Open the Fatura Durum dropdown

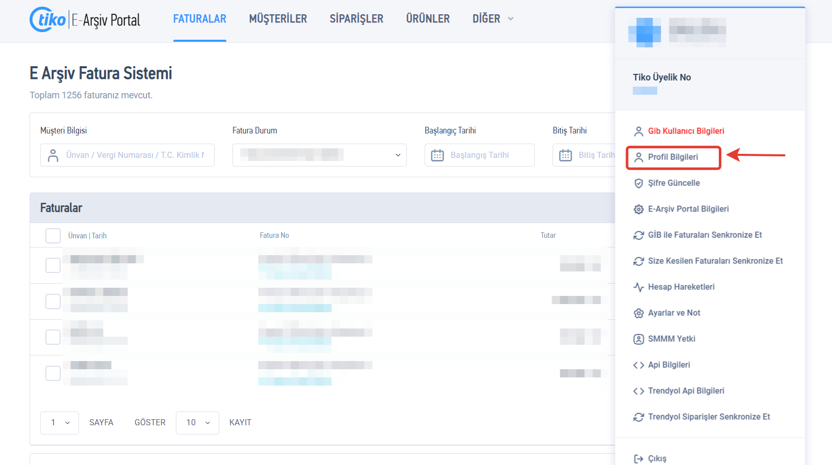[320, 155]
